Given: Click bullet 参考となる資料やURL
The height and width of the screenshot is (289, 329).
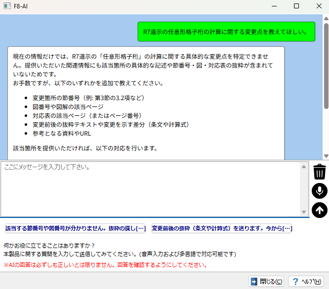Looking at the screenshot, I should pos(62,133).
